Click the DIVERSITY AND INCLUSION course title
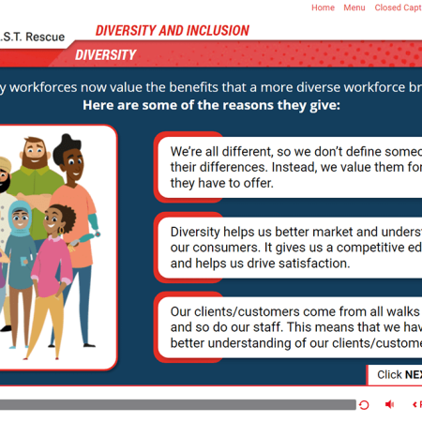Viewport: 422px width, 422px height. (173, 31)
